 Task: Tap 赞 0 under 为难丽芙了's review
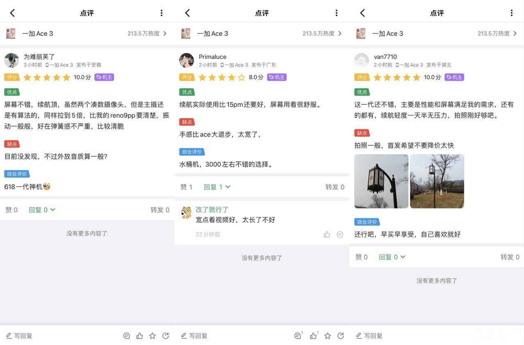point(11,210)
